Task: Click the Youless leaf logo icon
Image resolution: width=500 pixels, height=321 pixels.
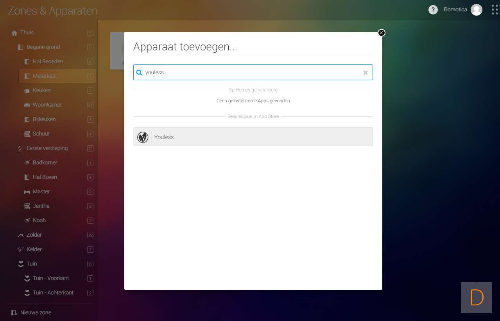Action: (143, 137)
